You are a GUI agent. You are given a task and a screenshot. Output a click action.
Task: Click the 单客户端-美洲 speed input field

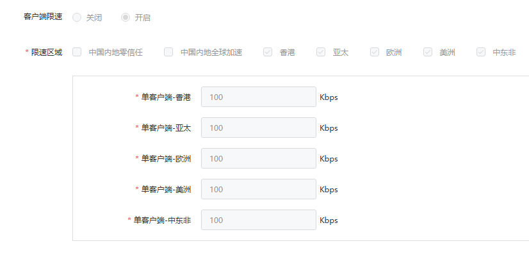259,189
